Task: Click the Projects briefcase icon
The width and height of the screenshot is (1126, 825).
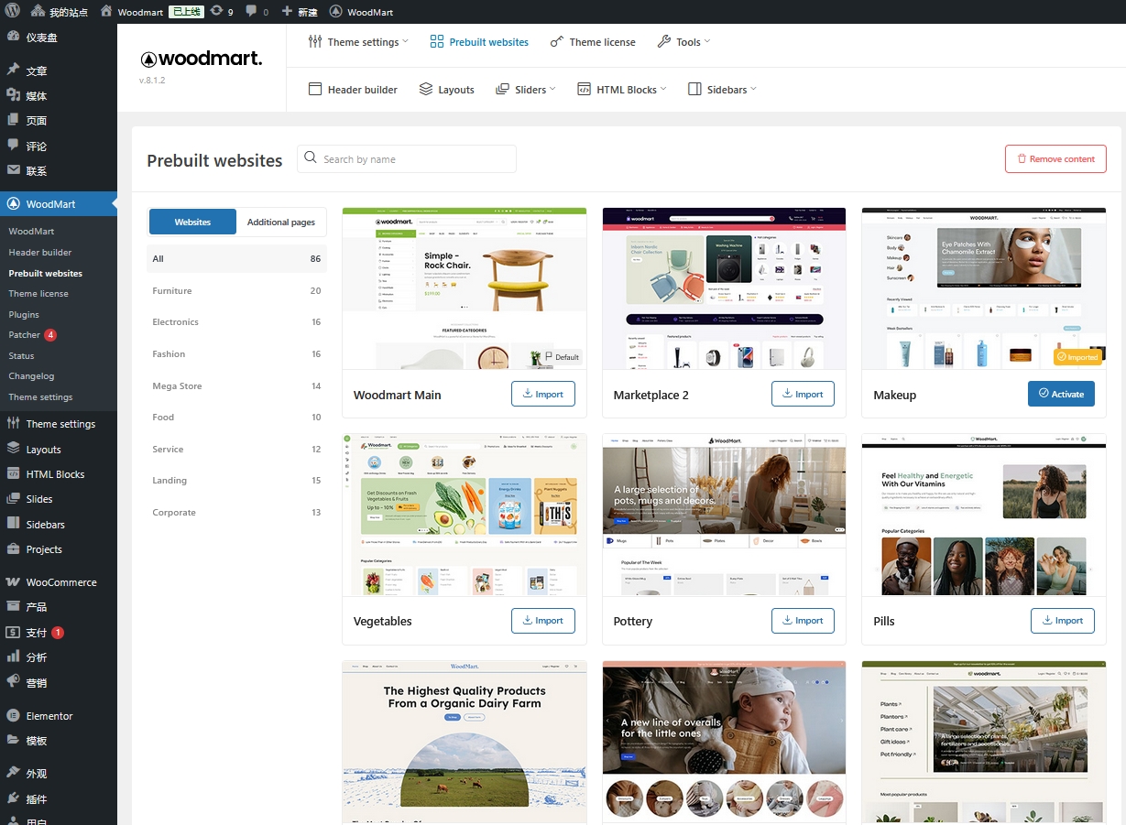Action: pyautogui.click(x=13, y=549)
